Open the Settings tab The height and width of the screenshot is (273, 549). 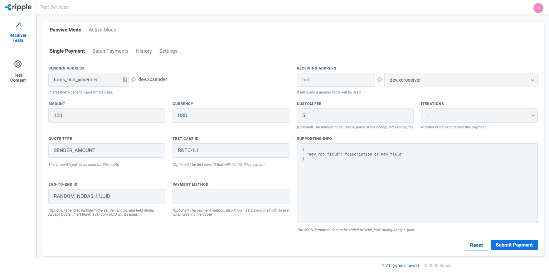168,51
